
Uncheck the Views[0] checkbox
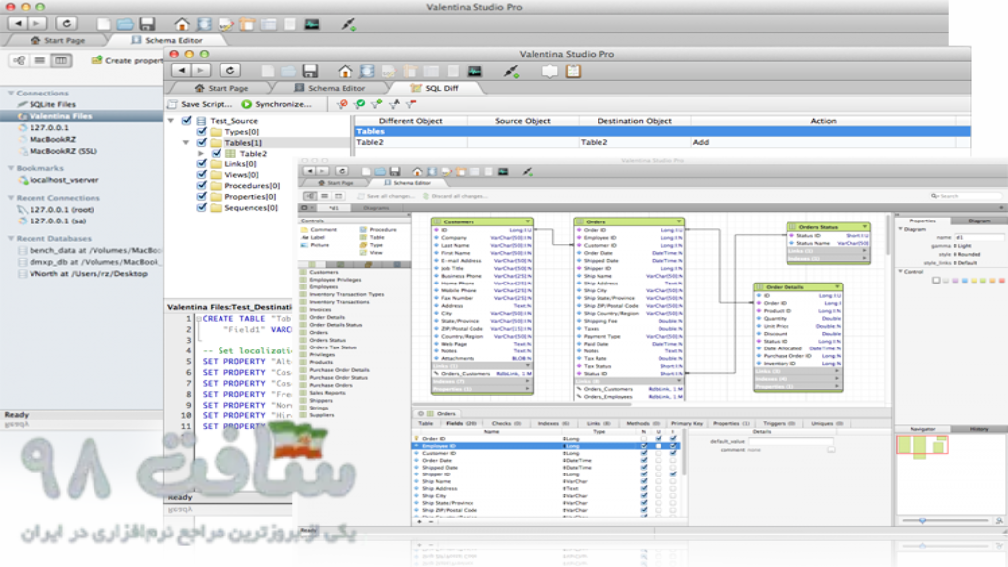(x=202, y=174)
